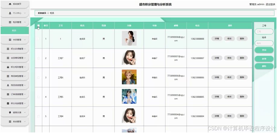This screenshot has width=277, height=133.
Task: Check the checkbox for row 工号7
Action: click(39, 58)
